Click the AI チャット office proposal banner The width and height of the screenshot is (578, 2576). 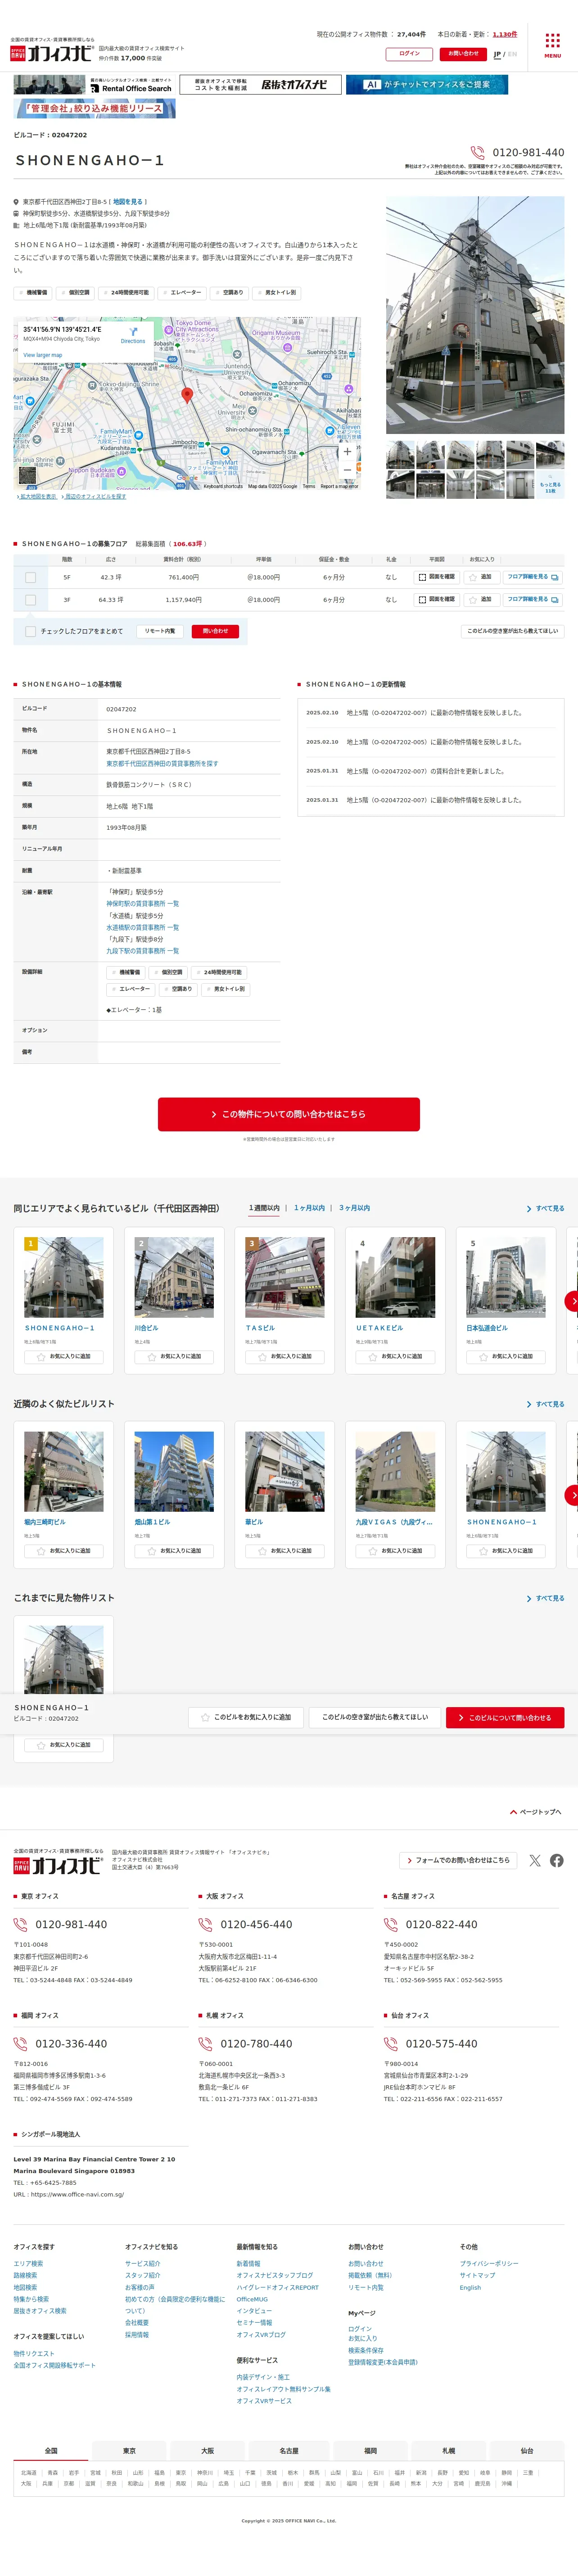[x=428, y=85]
